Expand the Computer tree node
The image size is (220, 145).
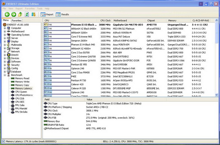[5, 28]
